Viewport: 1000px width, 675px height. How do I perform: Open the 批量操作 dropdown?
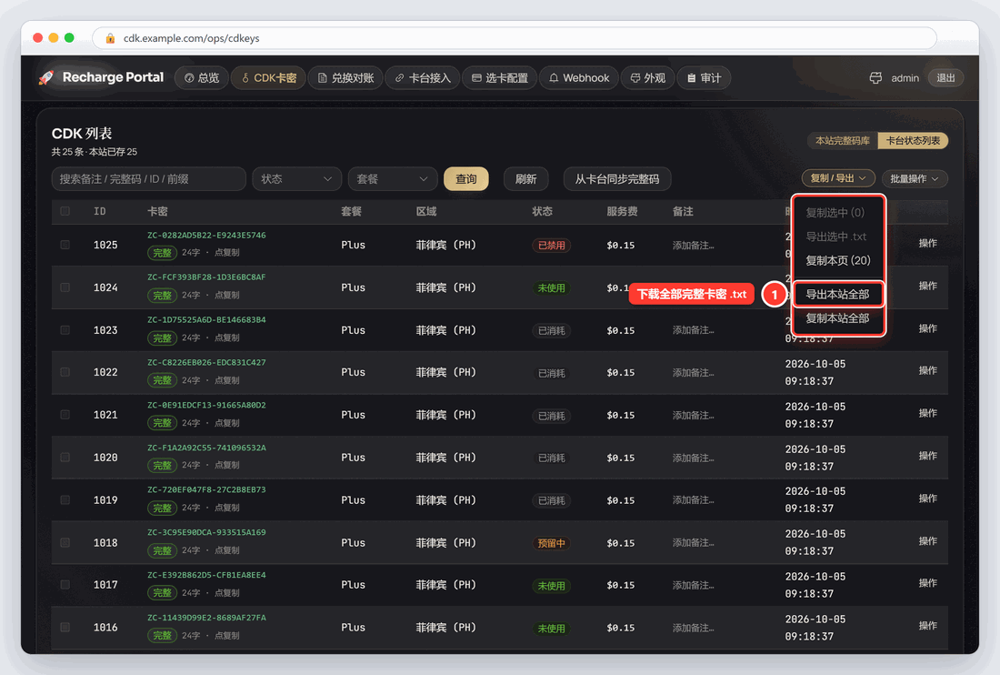click(x=915, y=178)
